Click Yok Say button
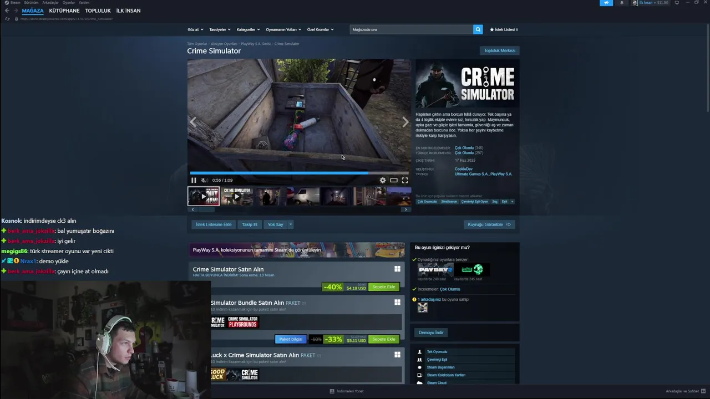710x399 pixels. [x=275, y=224]
